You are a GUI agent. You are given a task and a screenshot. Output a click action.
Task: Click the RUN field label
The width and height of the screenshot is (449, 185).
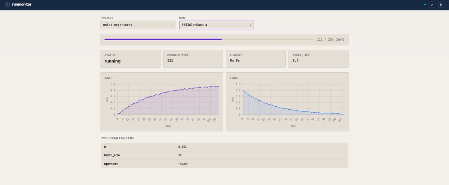point(182,18)
